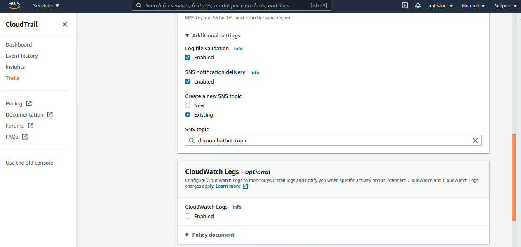Viewport: 521px width, 247px height.
Task: Click the external link icon beside Pricing
Action: pyautogui.click(x=29, y=103)
